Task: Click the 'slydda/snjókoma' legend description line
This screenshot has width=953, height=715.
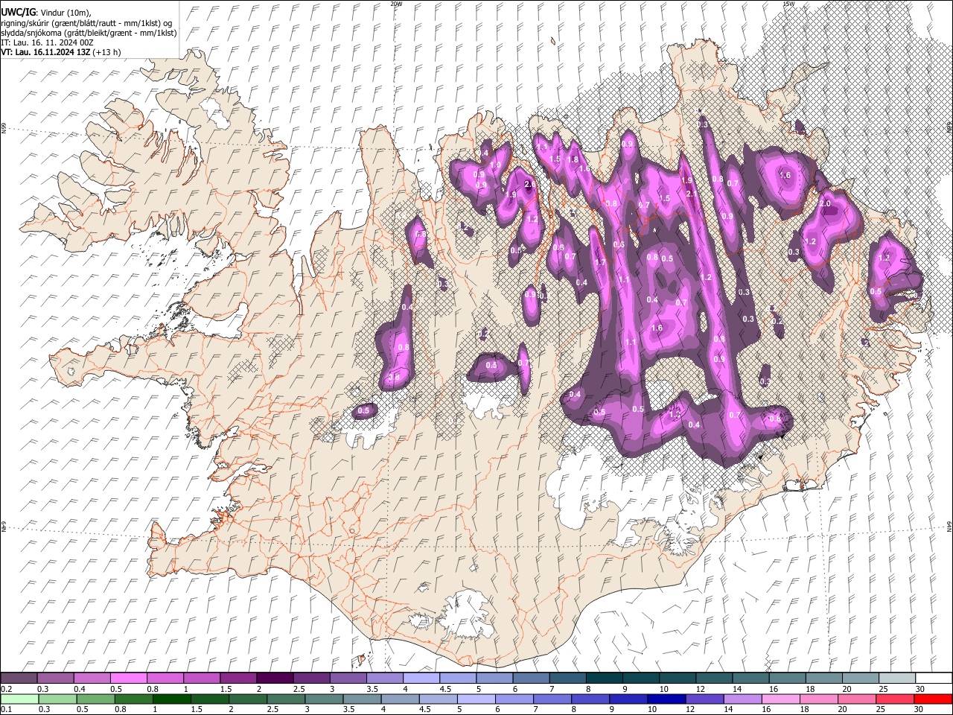Action: pos(89,33)
